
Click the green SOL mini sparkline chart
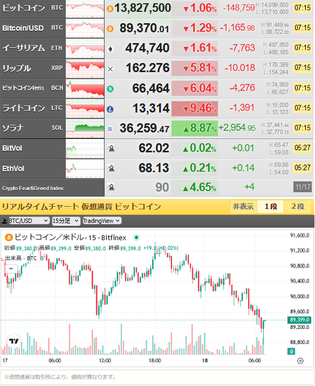click(x=85, y=128)
